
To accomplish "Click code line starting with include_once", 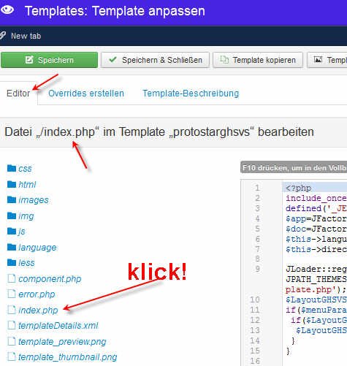I will [x=316, y=198].
